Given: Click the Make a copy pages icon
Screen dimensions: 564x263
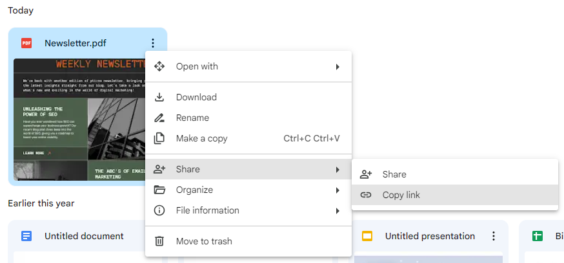Looking at the screenshot, I should click(x=159, y=138).
